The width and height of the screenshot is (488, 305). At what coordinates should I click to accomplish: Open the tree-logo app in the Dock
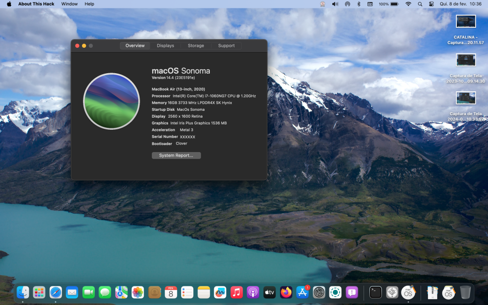pos(392,292)
